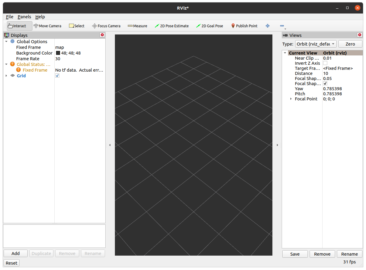The width and height of the screenshot is (366, 270).
Task: Pick the Measure tool
Action: tap(137, 26)
